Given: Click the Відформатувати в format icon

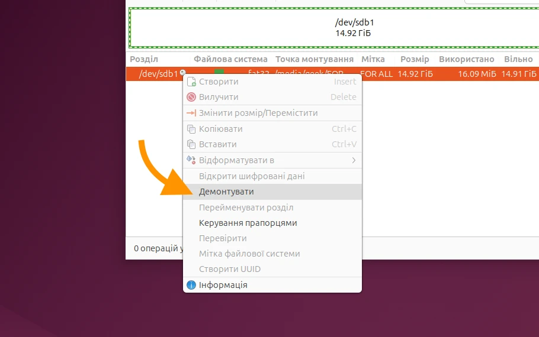Looking at the screenshot, I should click(191, 160).
